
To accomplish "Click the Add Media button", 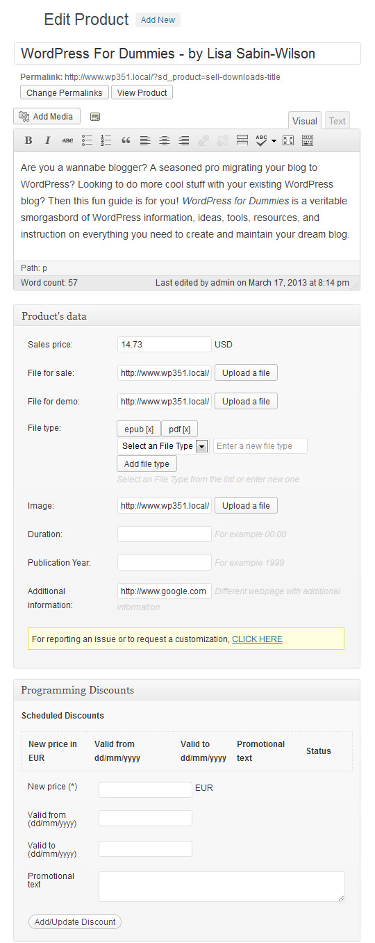I will click(x=47, y=116).
